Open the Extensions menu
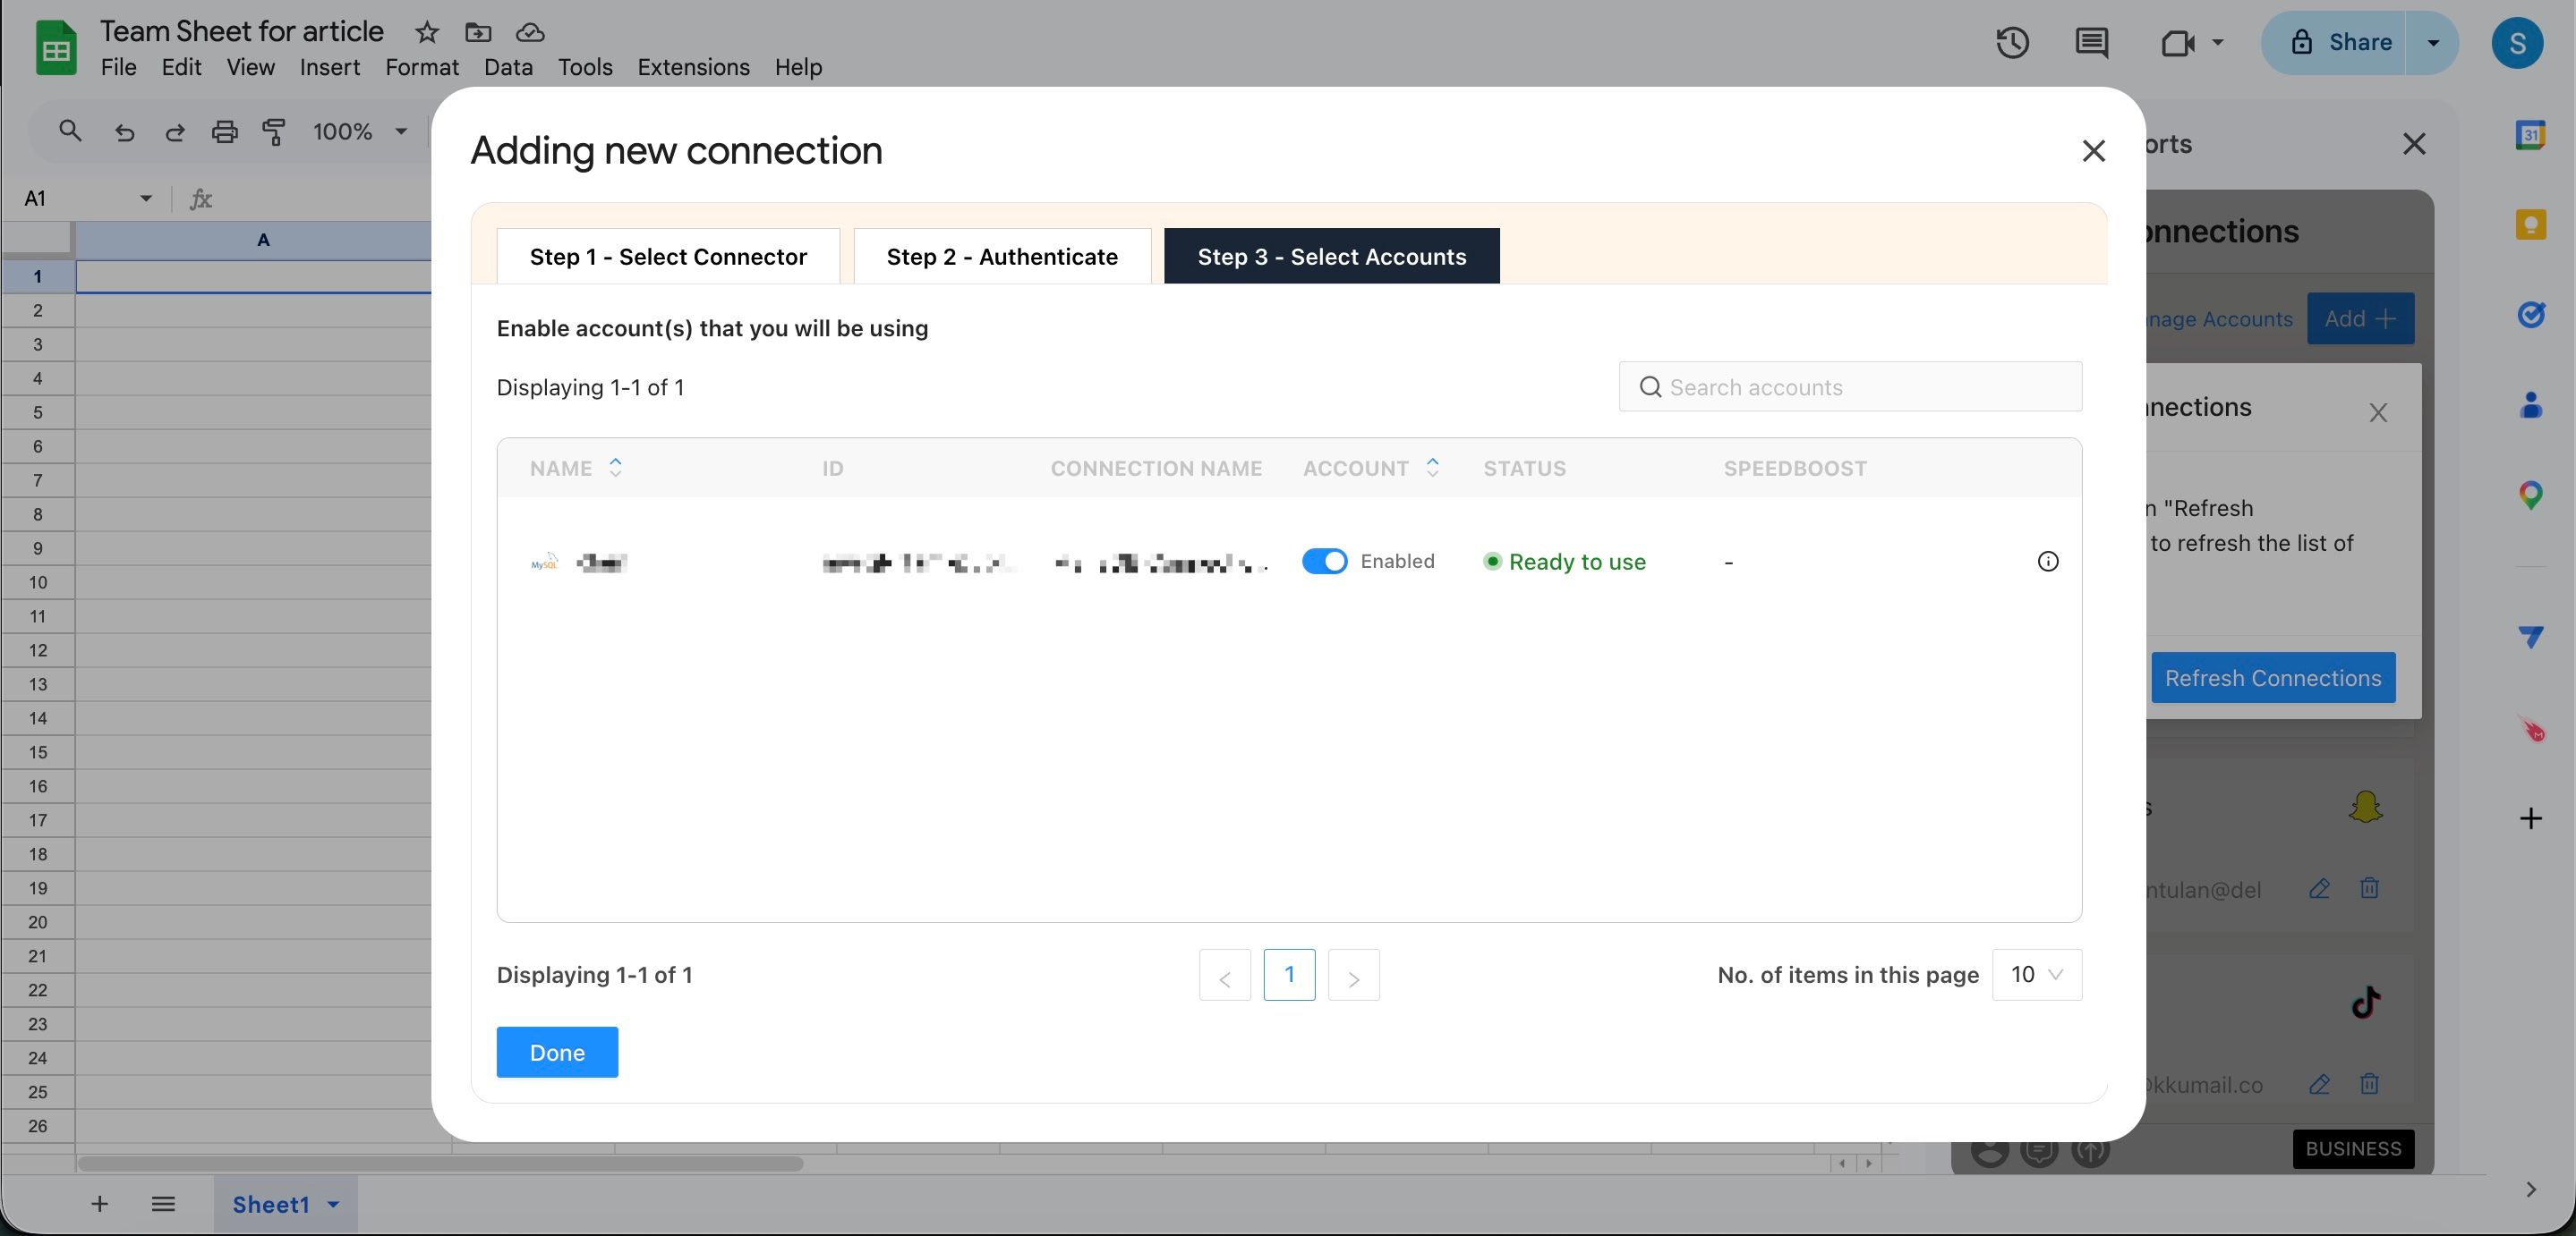 coord(693,67)
